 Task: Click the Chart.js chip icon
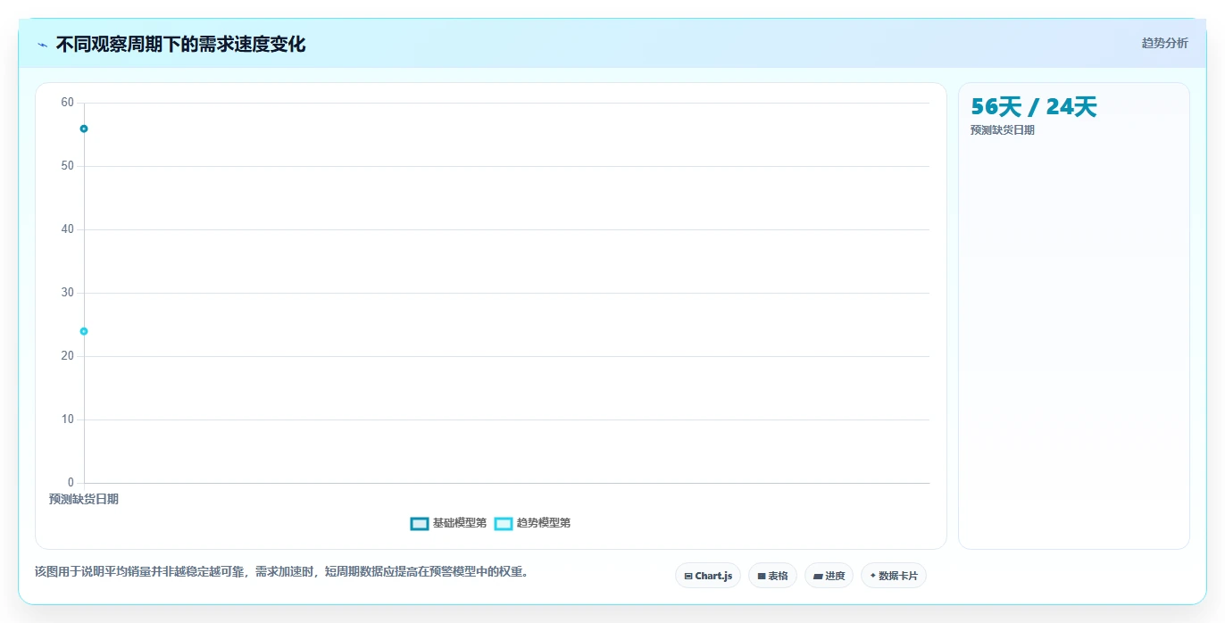[688, 577]
